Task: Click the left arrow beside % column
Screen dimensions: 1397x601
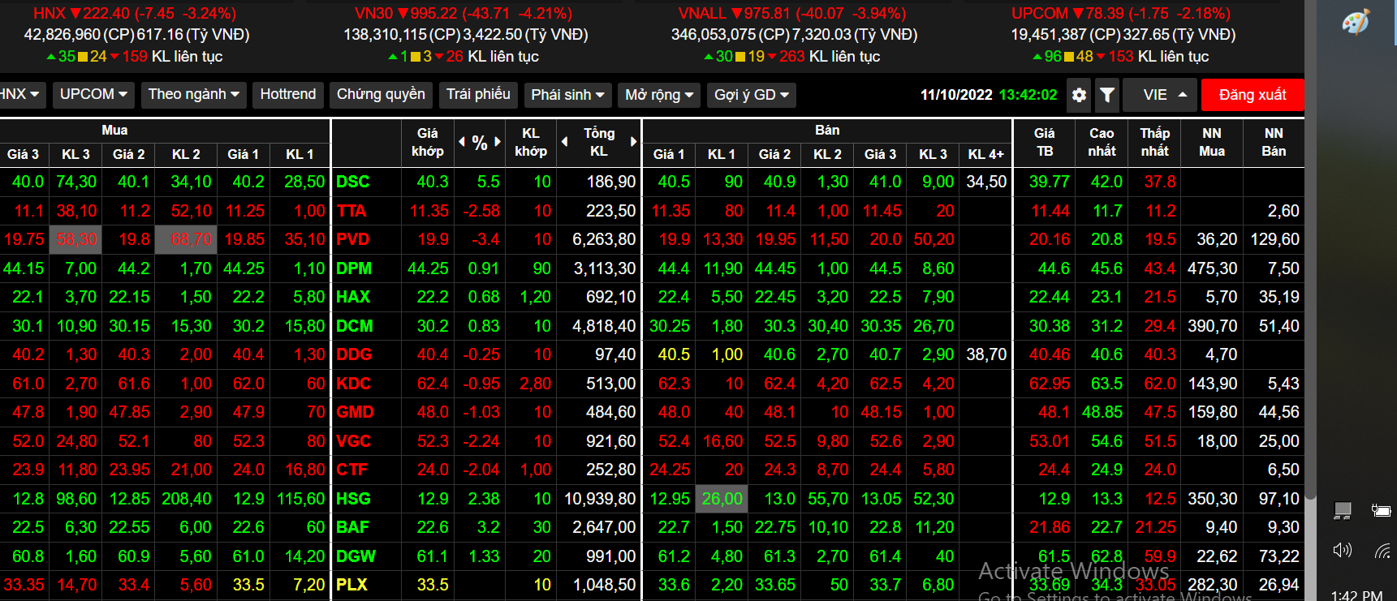Action: click(462, 142)
